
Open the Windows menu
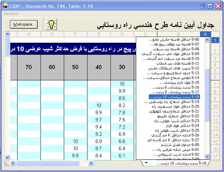[11, 14]
